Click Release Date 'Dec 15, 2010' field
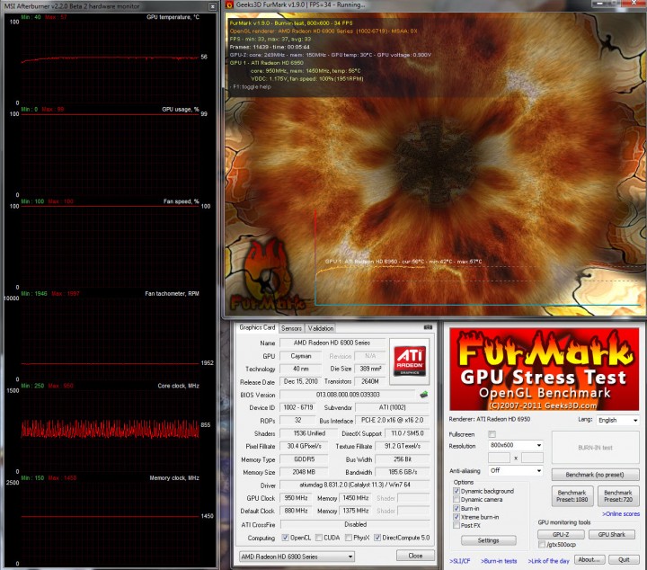The height and width of the screenshot is (570, 647). click(301, 381)
